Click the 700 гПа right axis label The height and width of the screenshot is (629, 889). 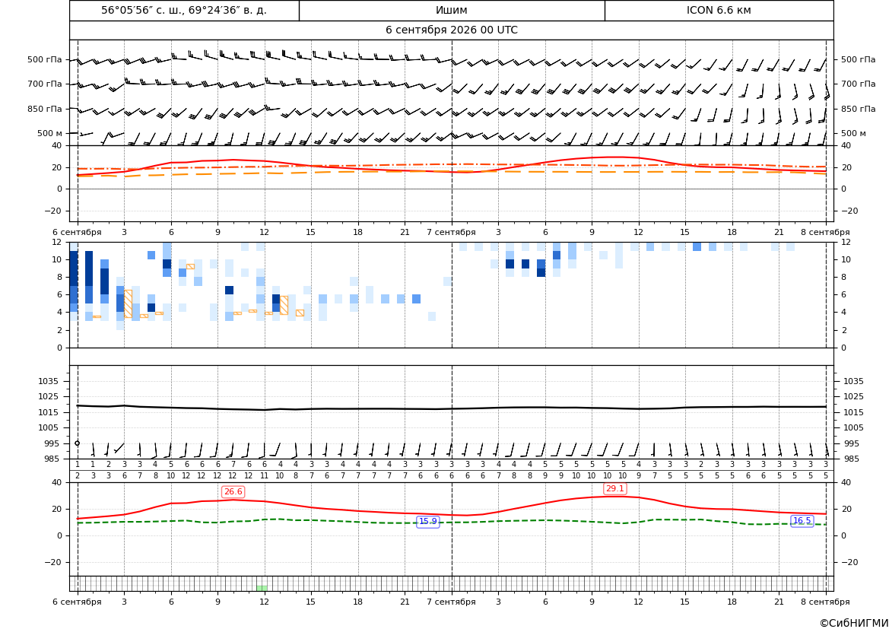[x=858, y=84]
